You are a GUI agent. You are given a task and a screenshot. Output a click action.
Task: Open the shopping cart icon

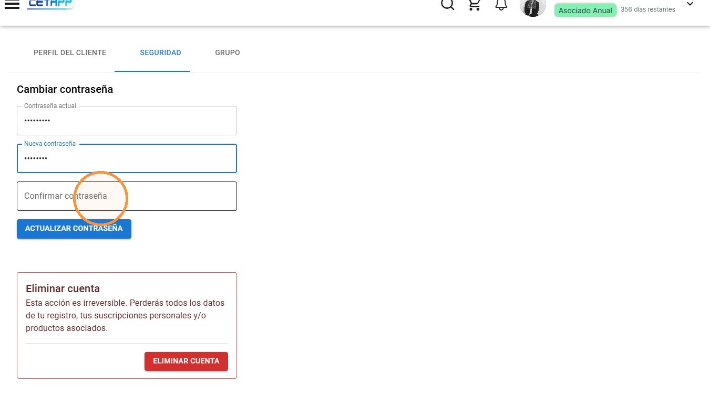coord(475,5)
